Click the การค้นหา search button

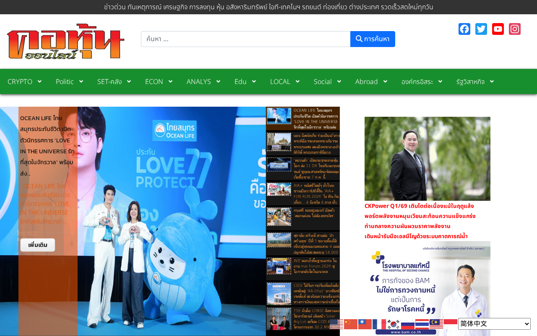[373, 39]
